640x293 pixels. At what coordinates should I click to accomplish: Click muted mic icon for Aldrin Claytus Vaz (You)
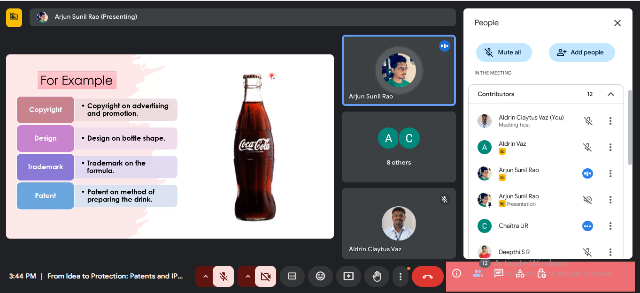pyautogui.click(x=587, y=121)
